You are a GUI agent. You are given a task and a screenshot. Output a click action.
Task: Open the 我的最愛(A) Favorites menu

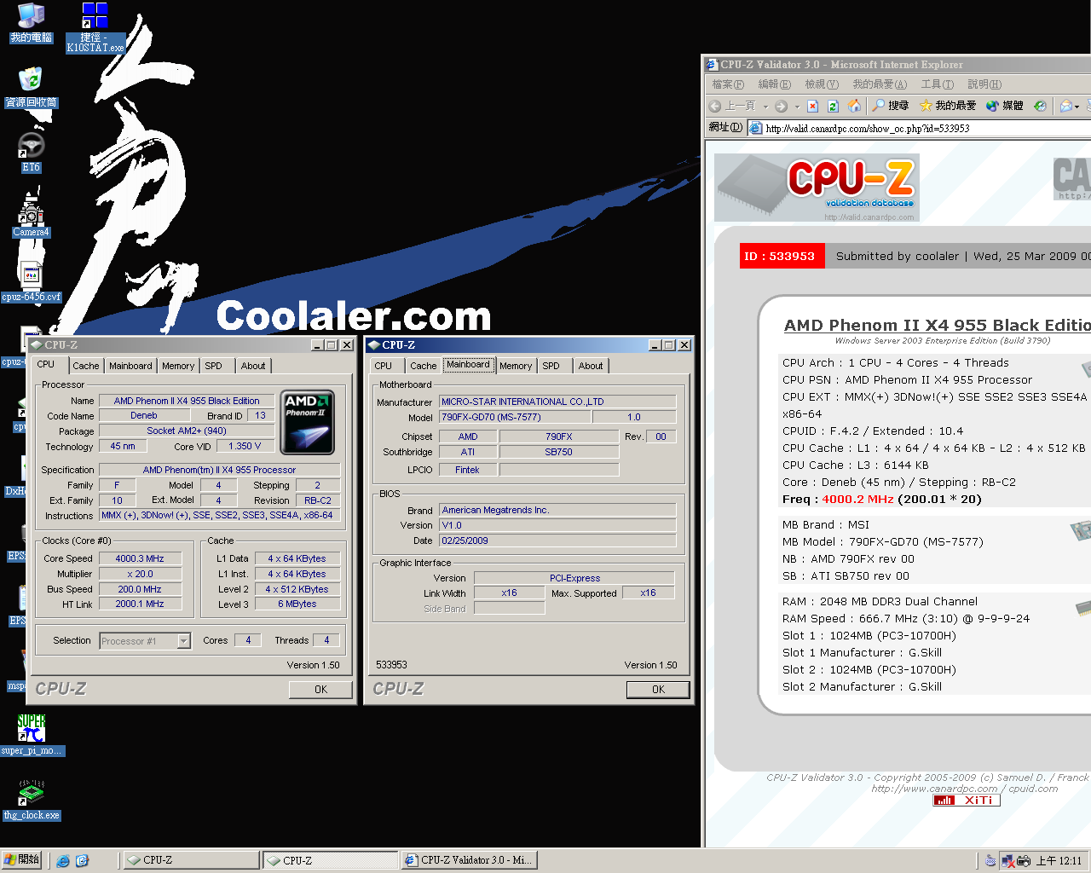point(880,84)
